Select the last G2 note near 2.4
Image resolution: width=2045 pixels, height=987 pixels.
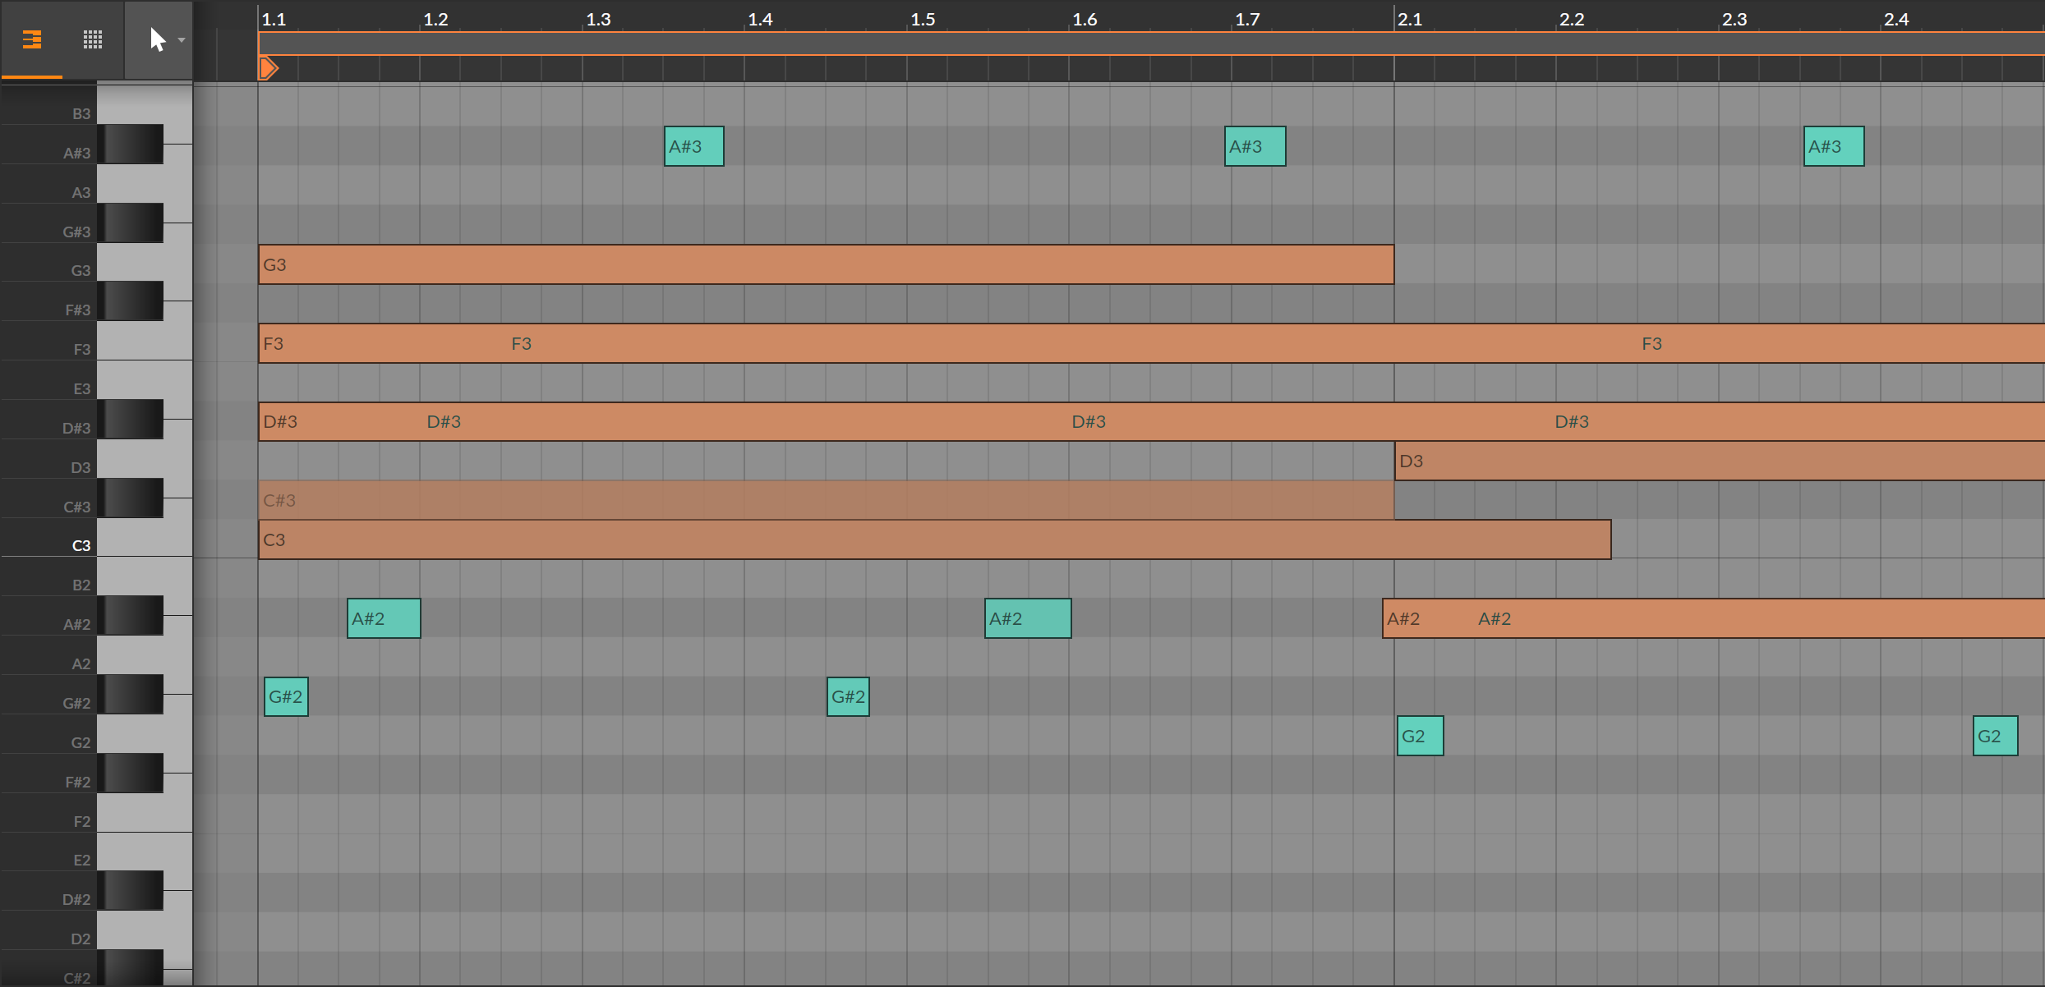[x=1995, y=736]
